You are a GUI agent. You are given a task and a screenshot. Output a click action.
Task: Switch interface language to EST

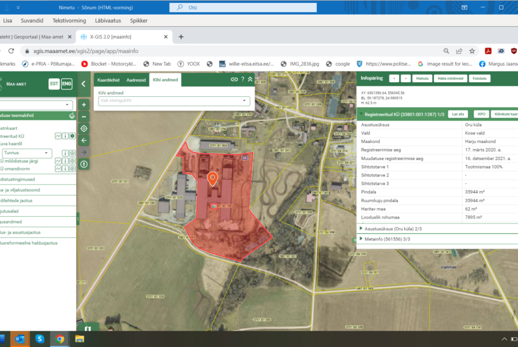click(54, 84)
